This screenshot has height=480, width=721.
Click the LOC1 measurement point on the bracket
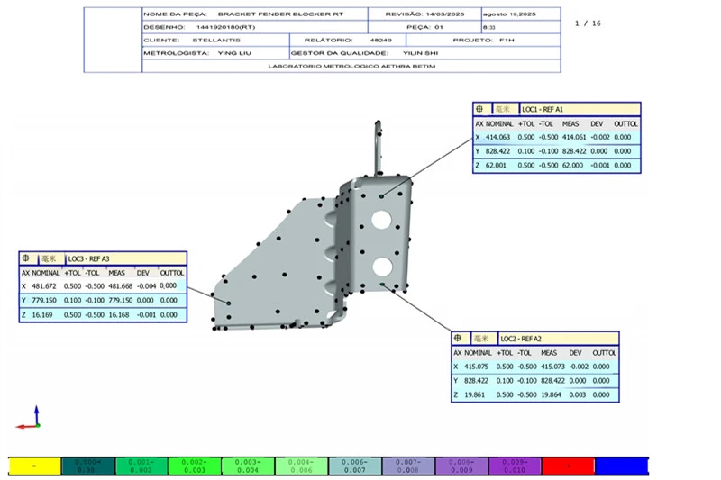(x=381, y=196)
